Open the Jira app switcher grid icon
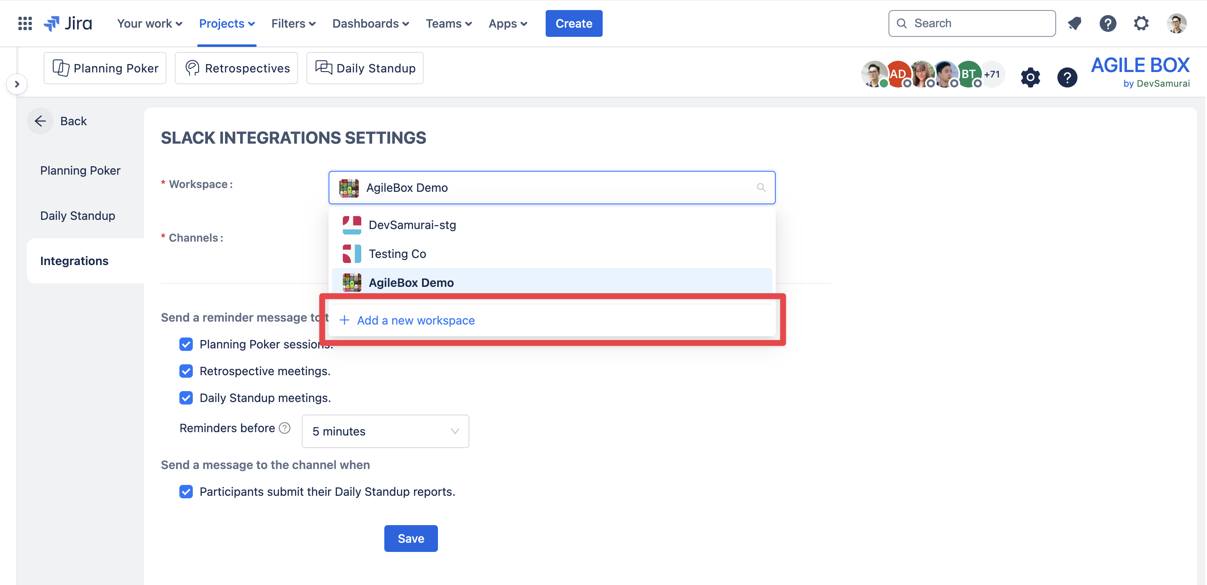1207x585 pixels. click(25, 23)
